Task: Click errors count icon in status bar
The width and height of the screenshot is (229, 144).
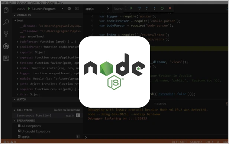Action: pos(5,142)
